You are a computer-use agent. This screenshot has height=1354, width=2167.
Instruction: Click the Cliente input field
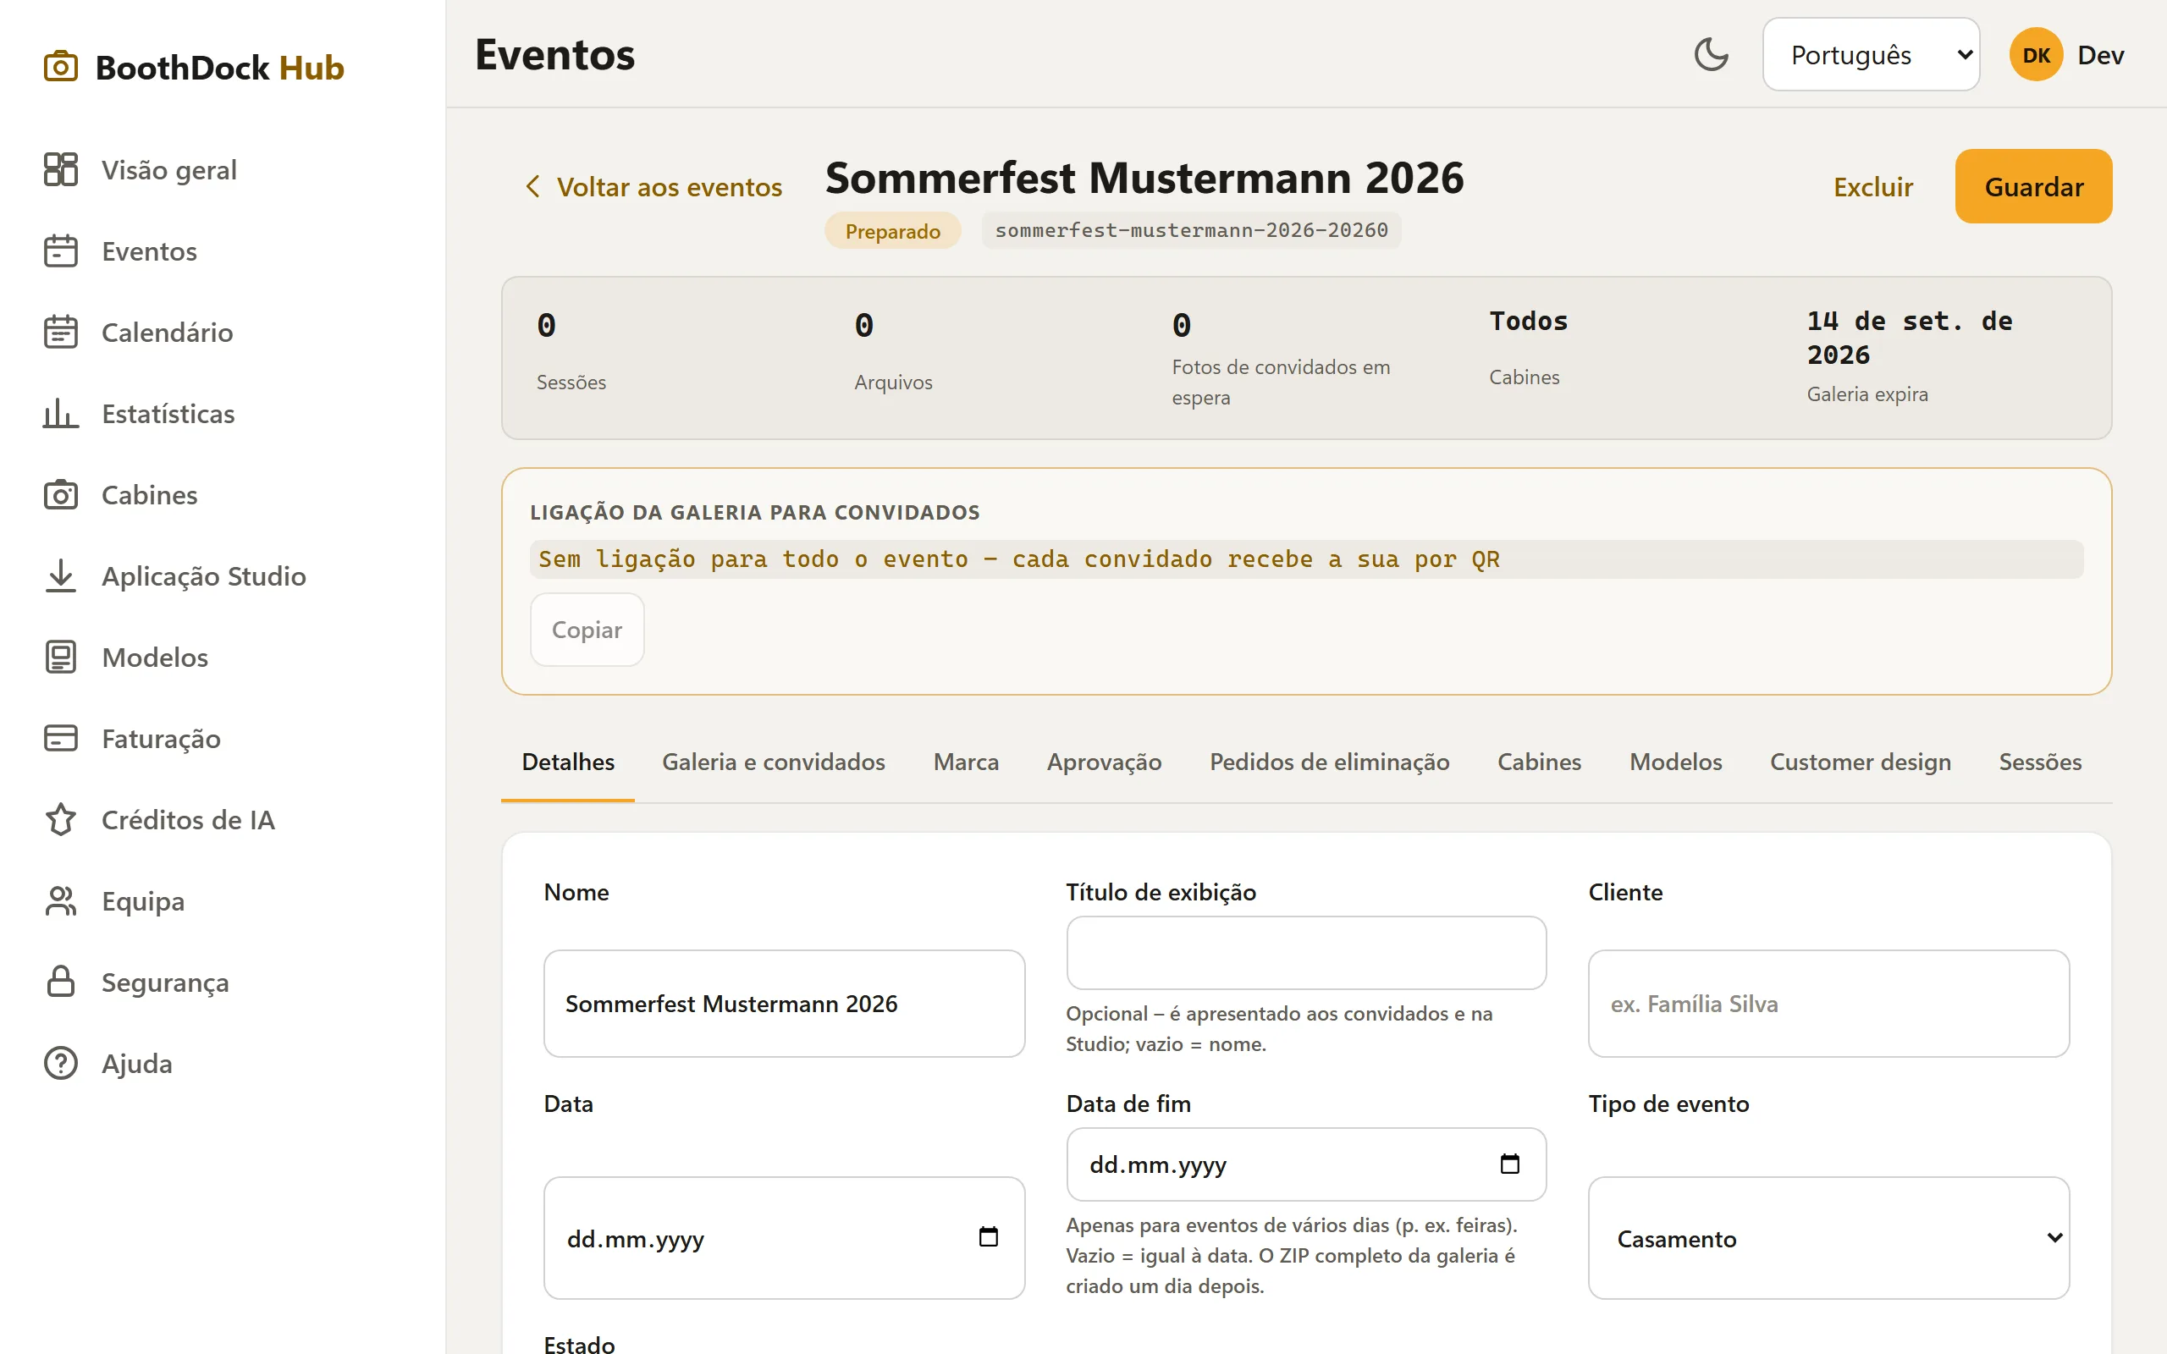click(x=1828, y=1003)
